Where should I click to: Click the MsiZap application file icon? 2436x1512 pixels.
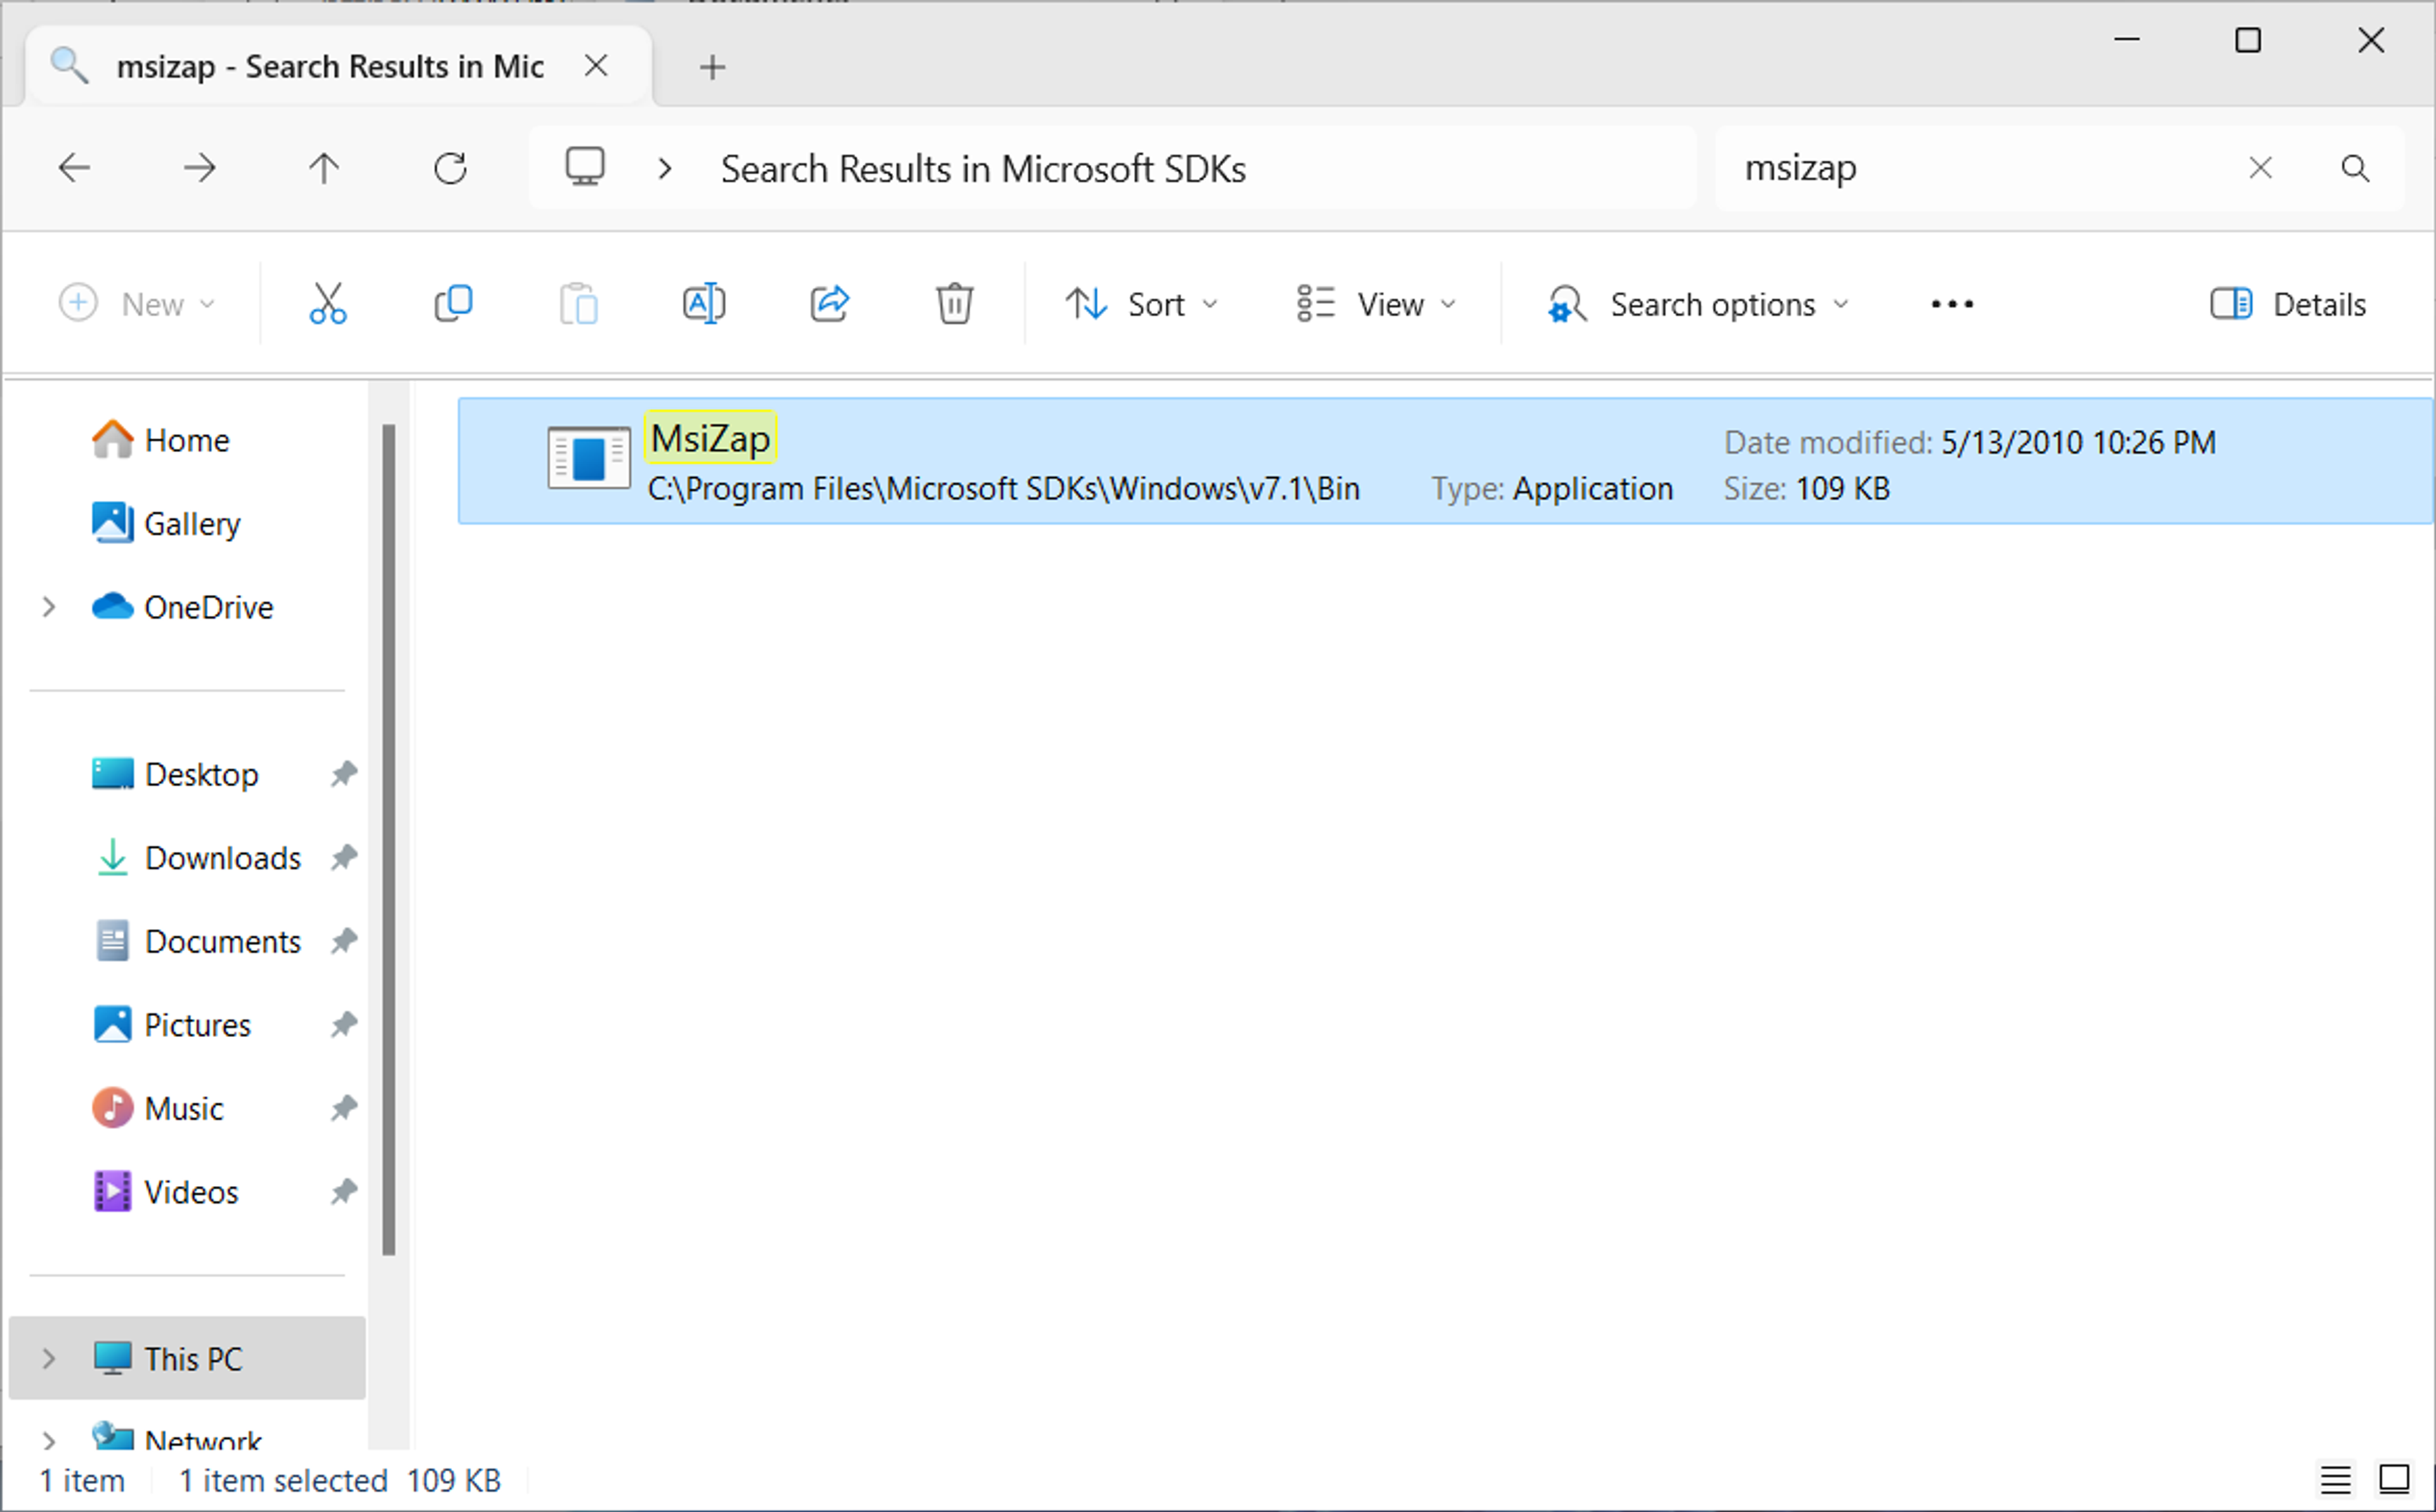point(589,458)
